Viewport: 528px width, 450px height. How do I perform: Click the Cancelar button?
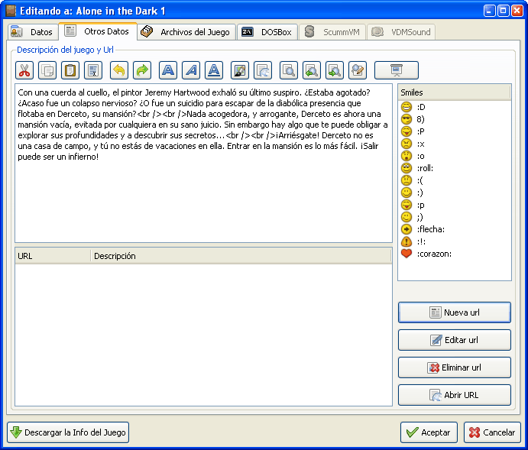(x=492, y=432)
